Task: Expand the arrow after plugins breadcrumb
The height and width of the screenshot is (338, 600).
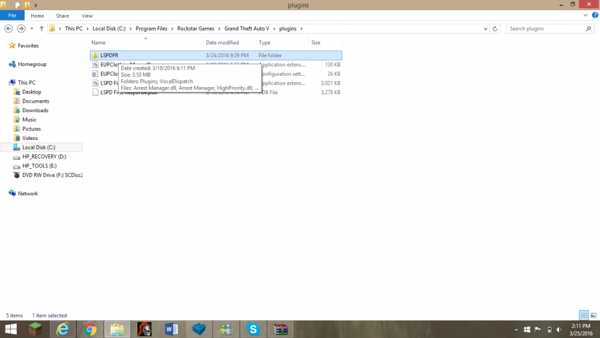Action: point(302,29)
